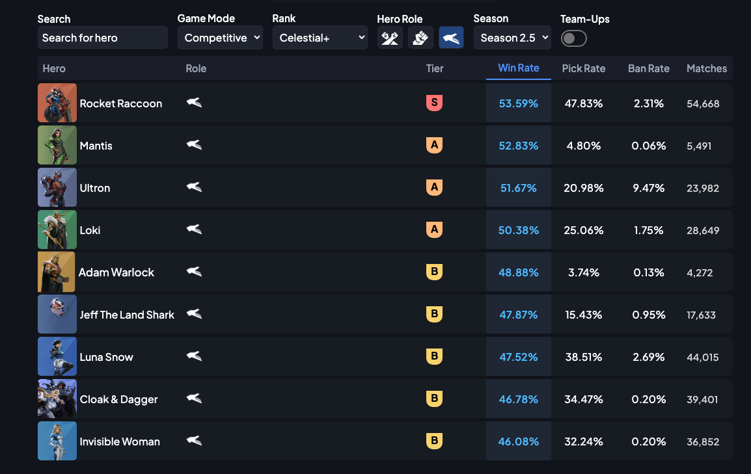Sort table by Matches column
751x474 pixels.
pyautogui.click(x=707, y=68)
